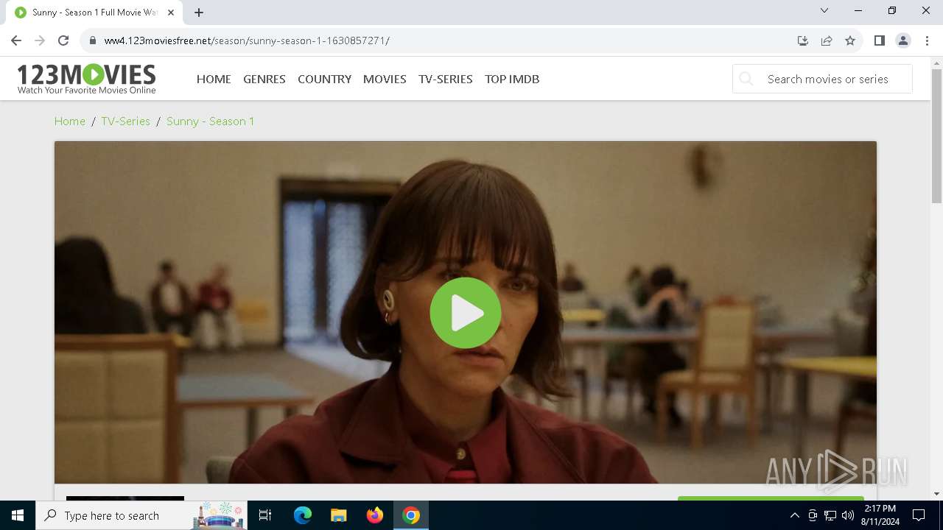Open the taskbar clock and date
The image size is (943, 530).
tap(880, 515)
